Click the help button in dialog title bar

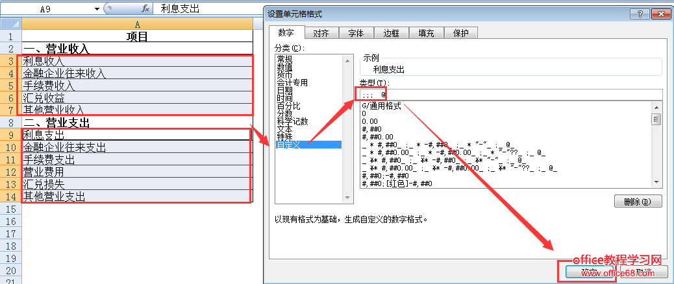pos(639,14)
